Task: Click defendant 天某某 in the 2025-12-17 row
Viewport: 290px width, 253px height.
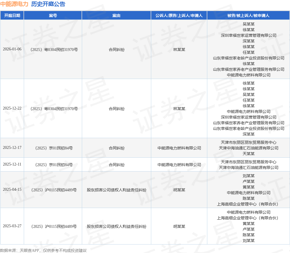Action: pos(249,154)
